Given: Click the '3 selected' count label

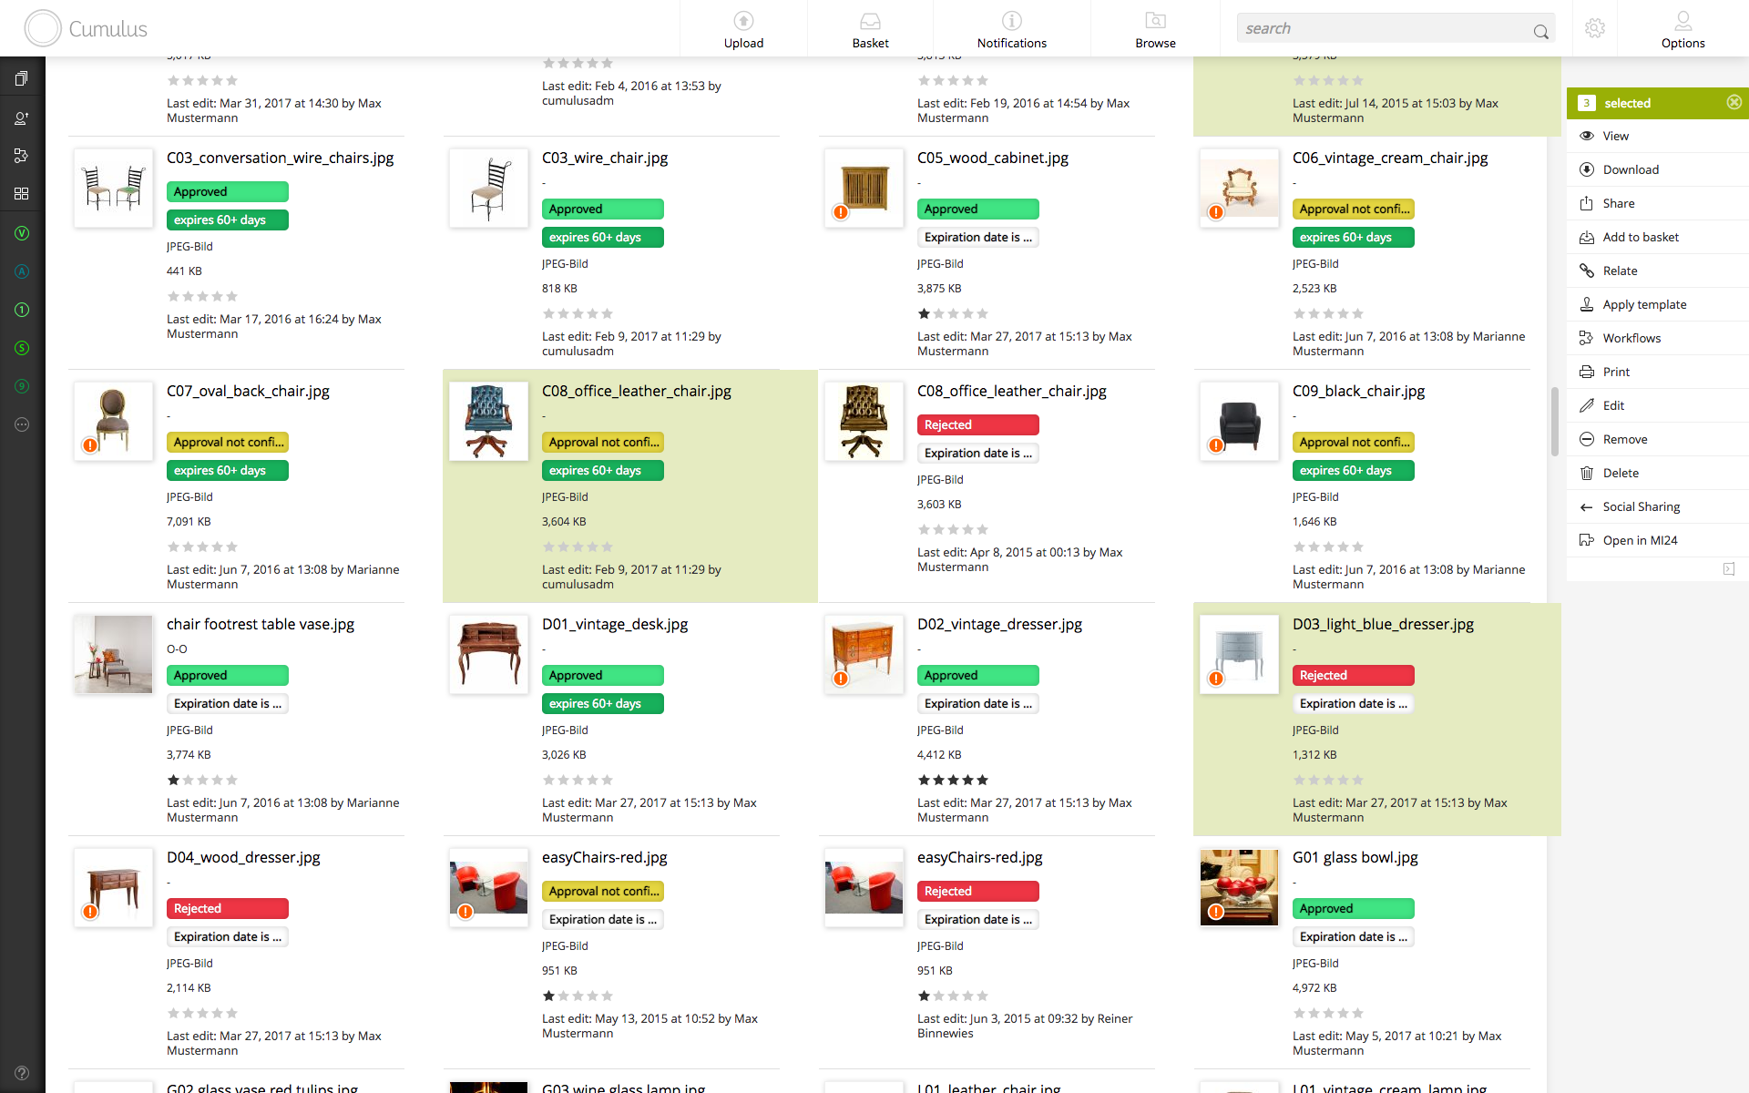Looking at the screenshot, I should point(1615,103).
